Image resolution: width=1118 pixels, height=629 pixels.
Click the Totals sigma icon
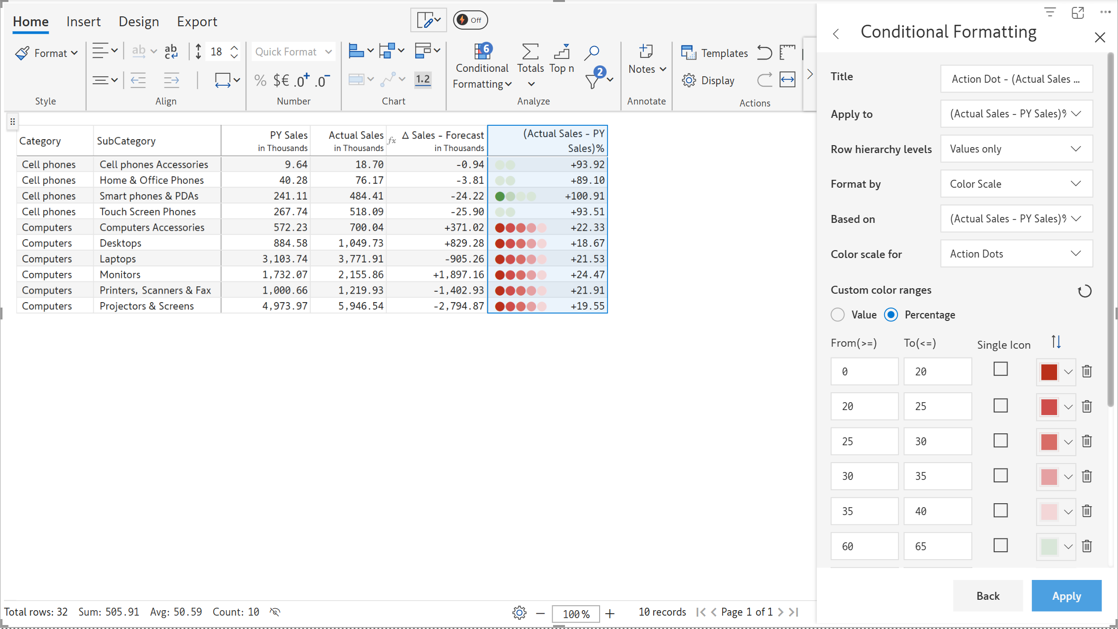[530, 52]
